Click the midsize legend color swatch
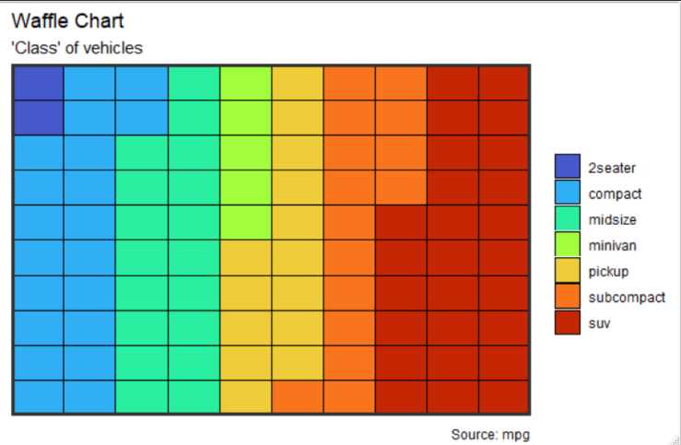The height and width of the screenshot is (445, 681). pyautogui.click(x=568, y=218)
